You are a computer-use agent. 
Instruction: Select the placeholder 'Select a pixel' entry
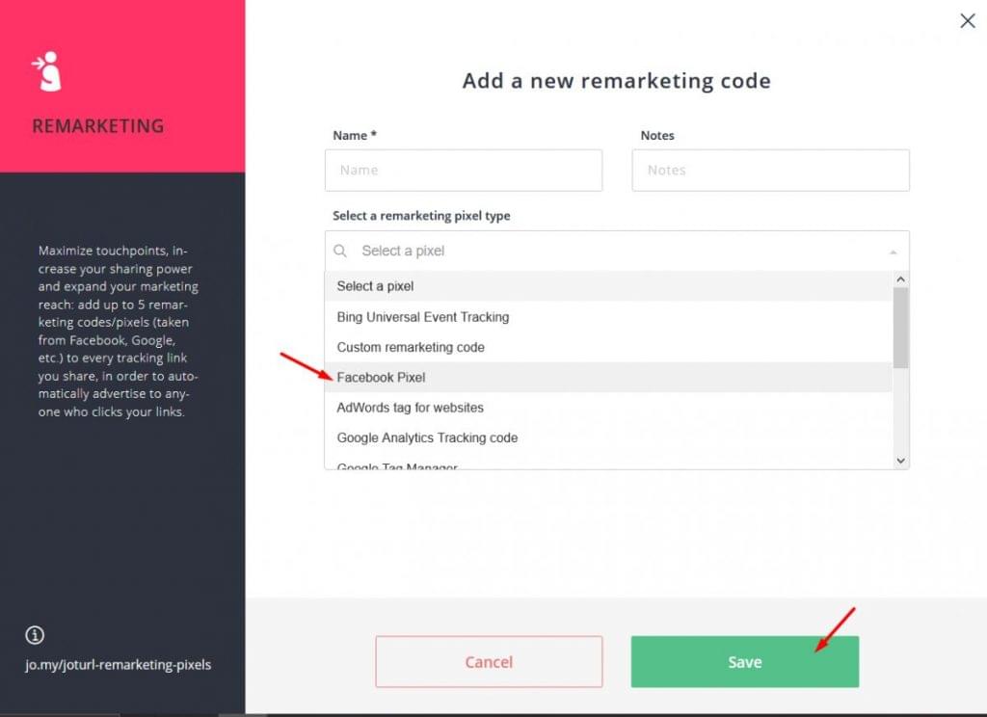[x=609, y=286]
